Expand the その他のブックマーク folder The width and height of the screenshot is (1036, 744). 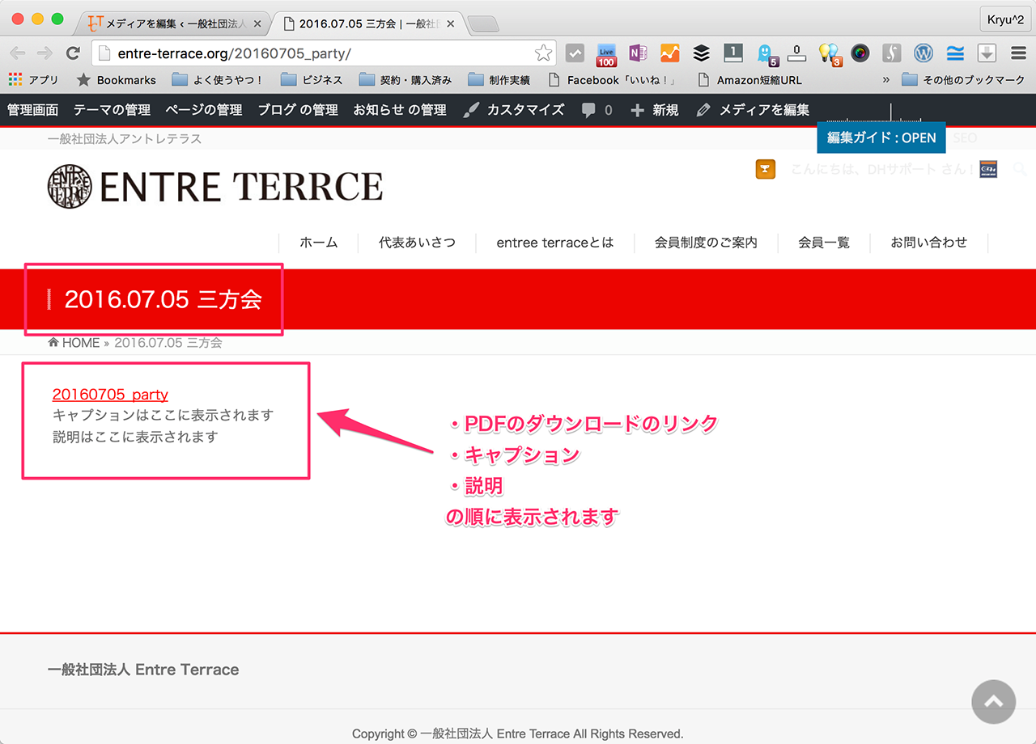[x=963, y=80]
